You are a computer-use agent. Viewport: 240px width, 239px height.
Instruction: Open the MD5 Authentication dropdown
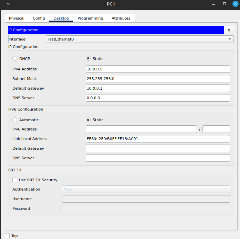pyautogui.click(x=146, y=189)
